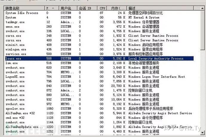Select conhost.exe with PID 872
The height and width of the screenshot is (137, 206).
pyautogui.click(x=99, y=90)
